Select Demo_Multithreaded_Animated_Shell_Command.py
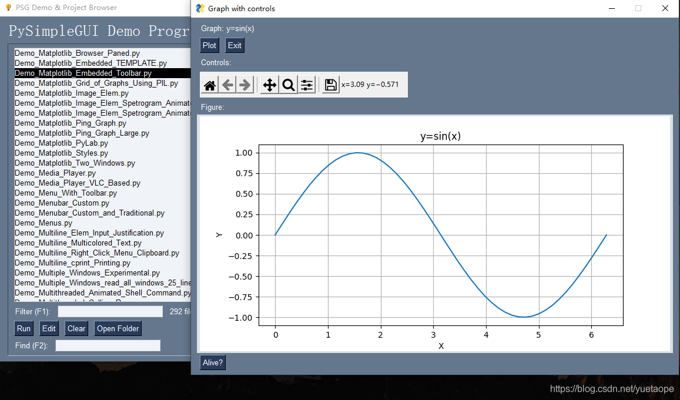 [x=102, y=293]
